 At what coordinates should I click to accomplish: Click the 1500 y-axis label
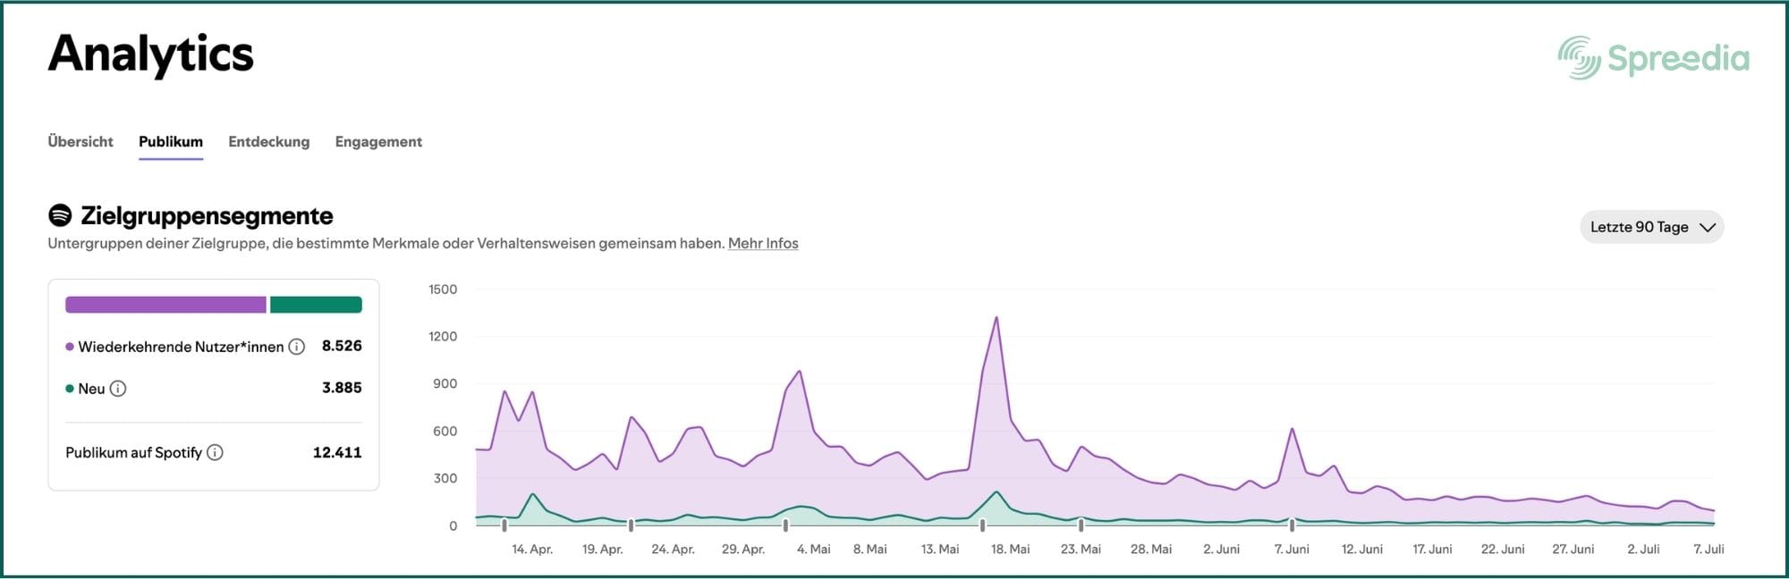coord(443,289)
